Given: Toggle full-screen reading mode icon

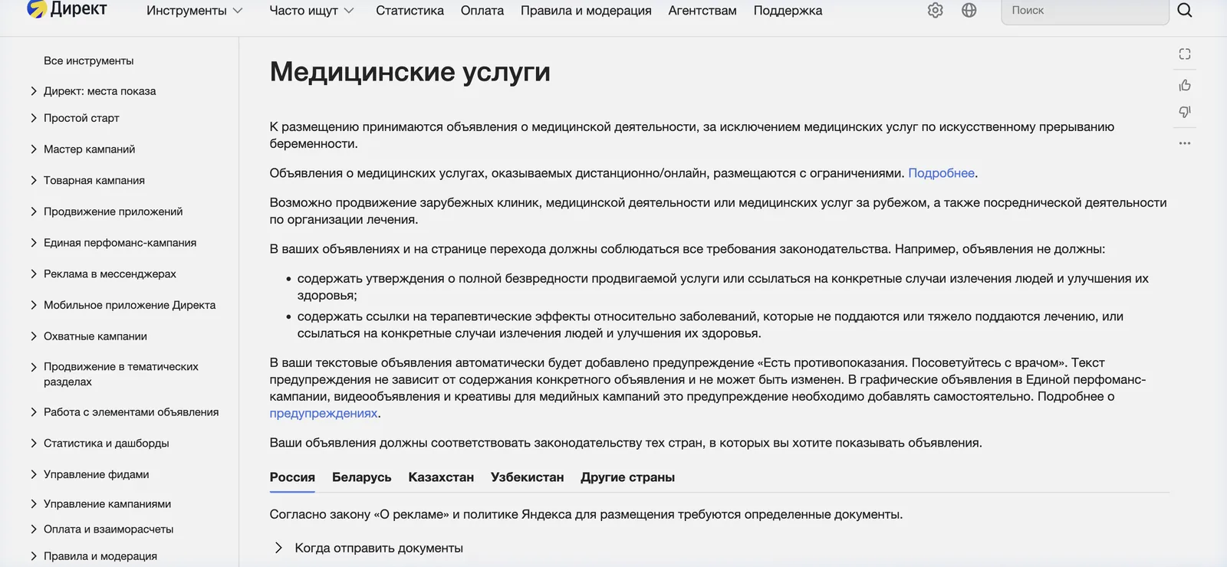Looking at the screenshot, I should click(x=1185, y=54).
